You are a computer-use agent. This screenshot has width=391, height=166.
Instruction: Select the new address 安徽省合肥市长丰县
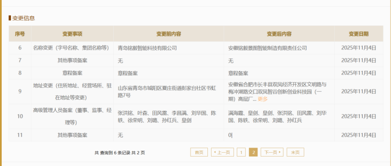point(277,92)
